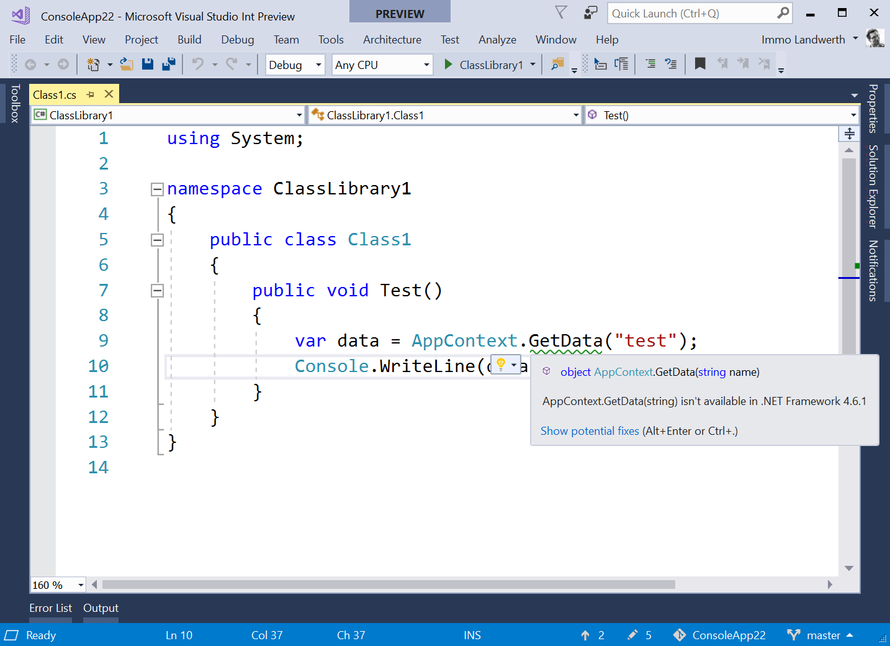Click the pending changes pencil in the status bar

tap(632, 635)
